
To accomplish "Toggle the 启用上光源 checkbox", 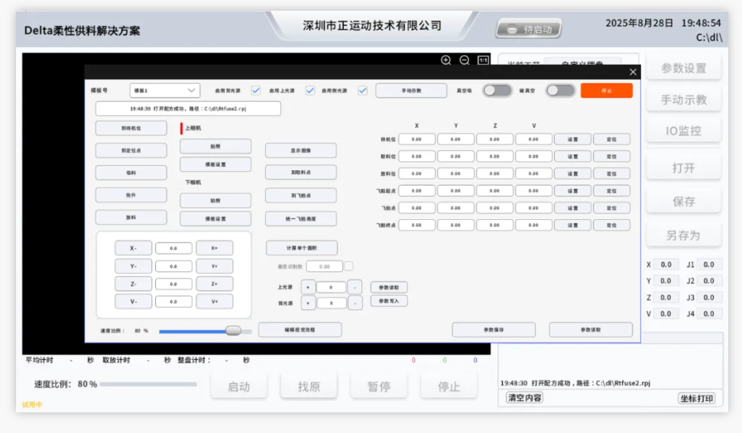I will point(310,90).
